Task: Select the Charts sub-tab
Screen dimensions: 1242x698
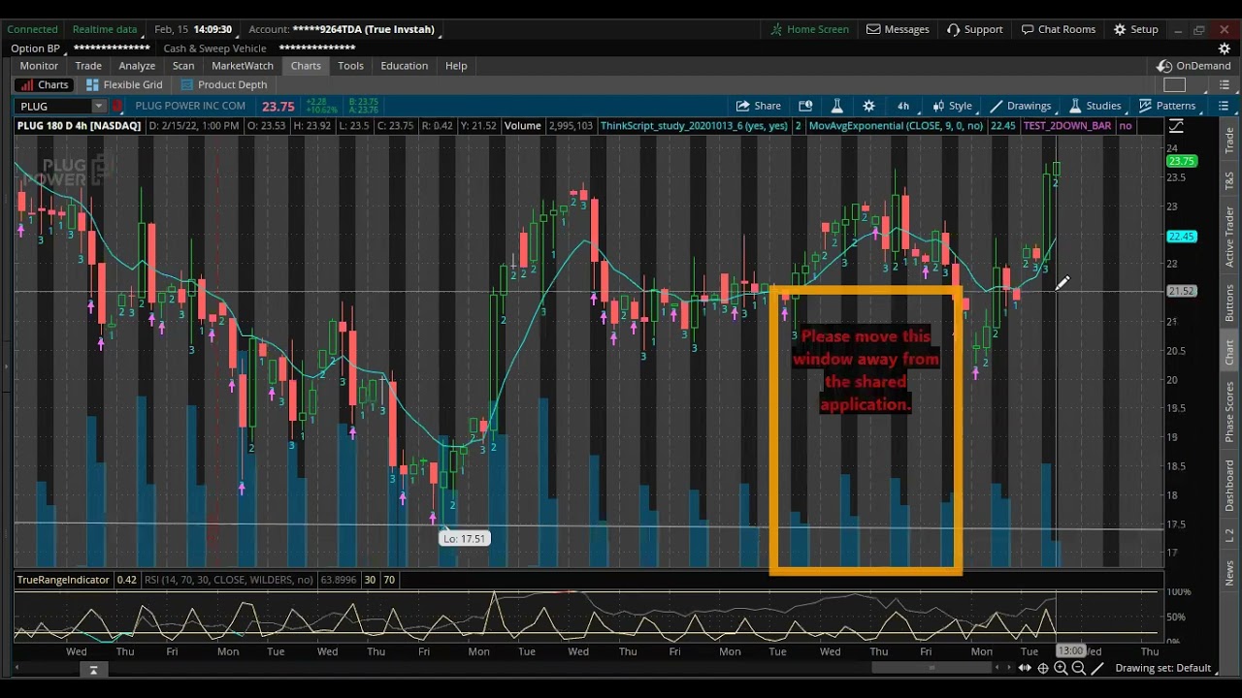Action: click(x=45, y=85)
